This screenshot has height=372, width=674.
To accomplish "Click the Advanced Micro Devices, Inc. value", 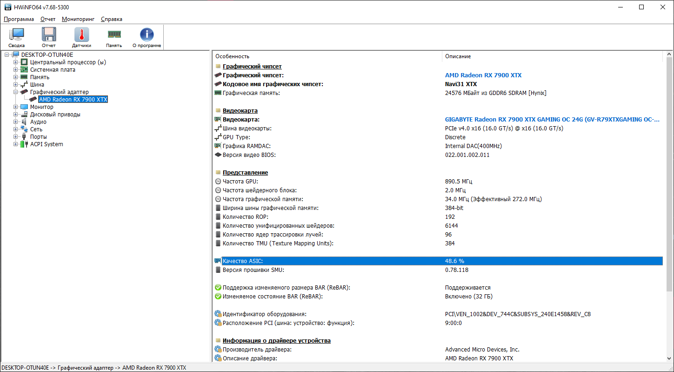I will 482,350.
